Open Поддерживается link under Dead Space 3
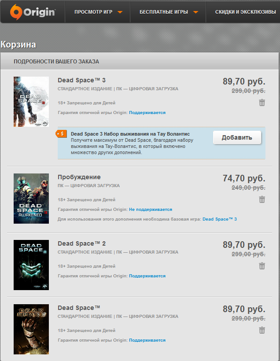The width and height of the screenshot is (280, 361). pos(147,113)
